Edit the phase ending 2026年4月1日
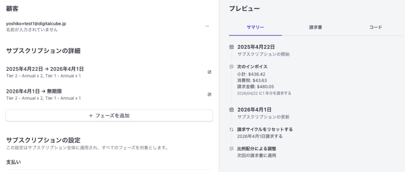This screenshot has height=172, width=405. tap(210, 72)
